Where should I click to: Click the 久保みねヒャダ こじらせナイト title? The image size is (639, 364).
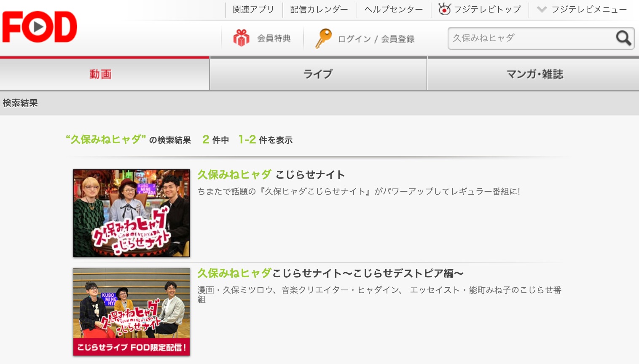271,175
